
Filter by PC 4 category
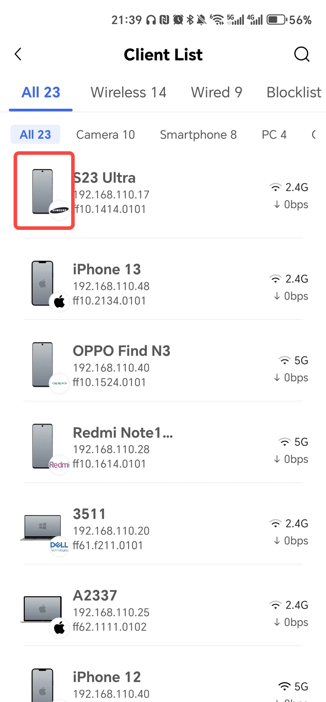coord(274,135)
